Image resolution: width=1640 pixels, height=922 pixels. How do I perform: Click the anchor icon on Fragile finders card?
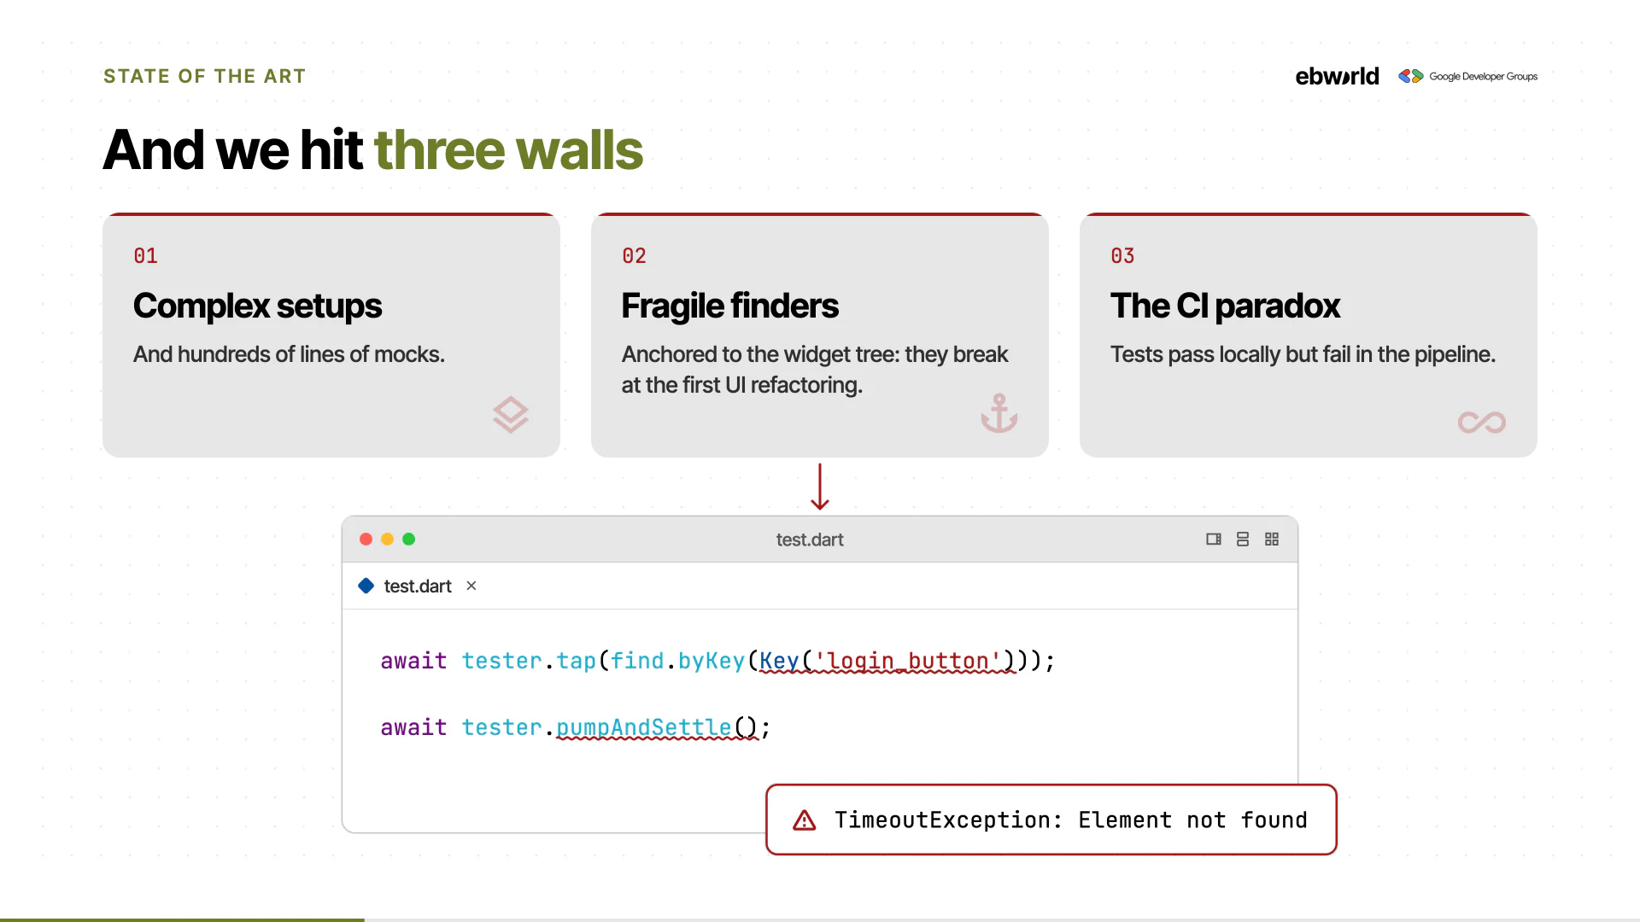[x=999, y=413]
